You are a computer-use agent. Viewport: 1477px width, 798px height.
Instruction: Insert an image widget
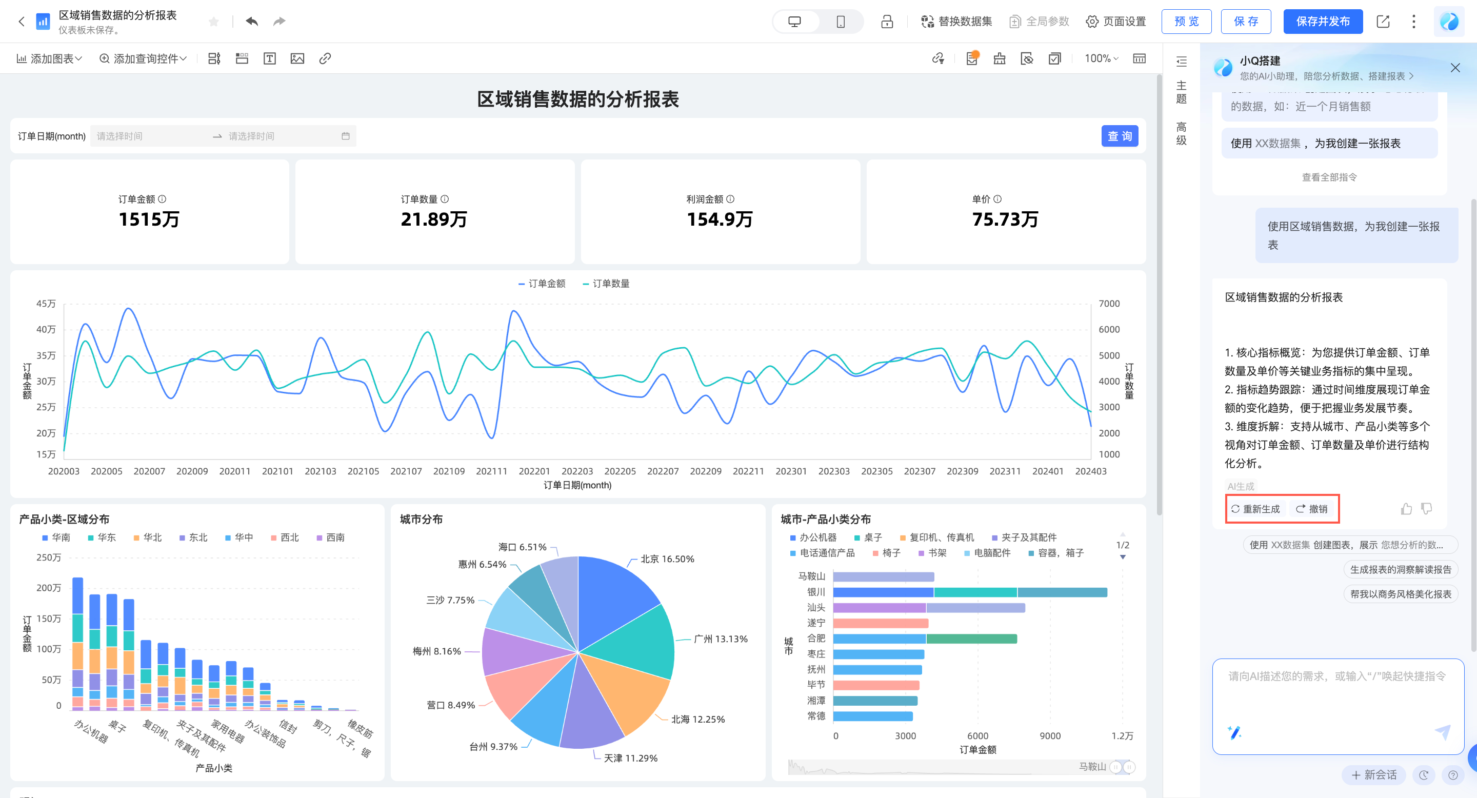297,58
